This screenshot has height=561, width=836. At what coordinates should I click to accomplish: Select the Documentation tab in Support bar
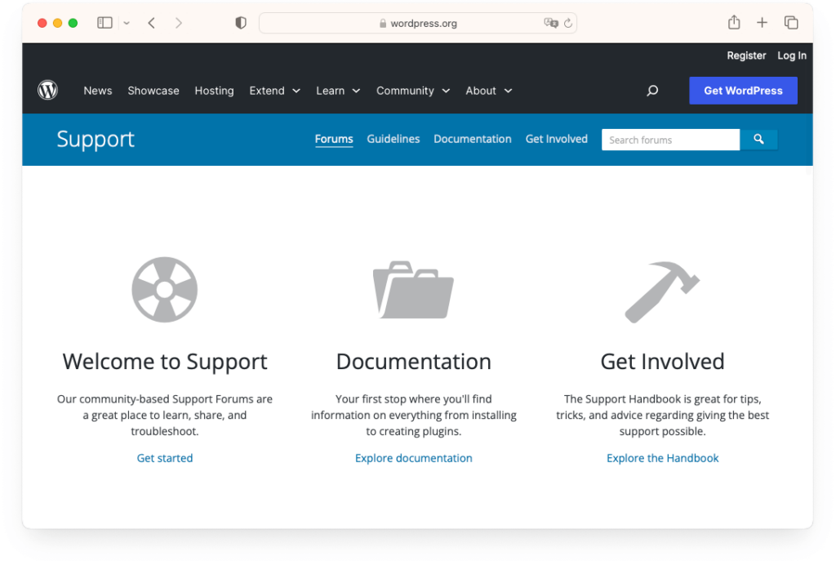(x=473, y=139)
